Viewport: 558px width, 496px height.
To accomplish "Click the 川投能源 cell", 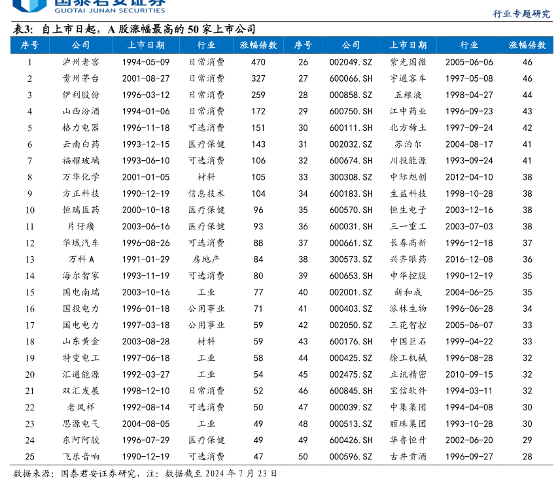I will [408, 161].
